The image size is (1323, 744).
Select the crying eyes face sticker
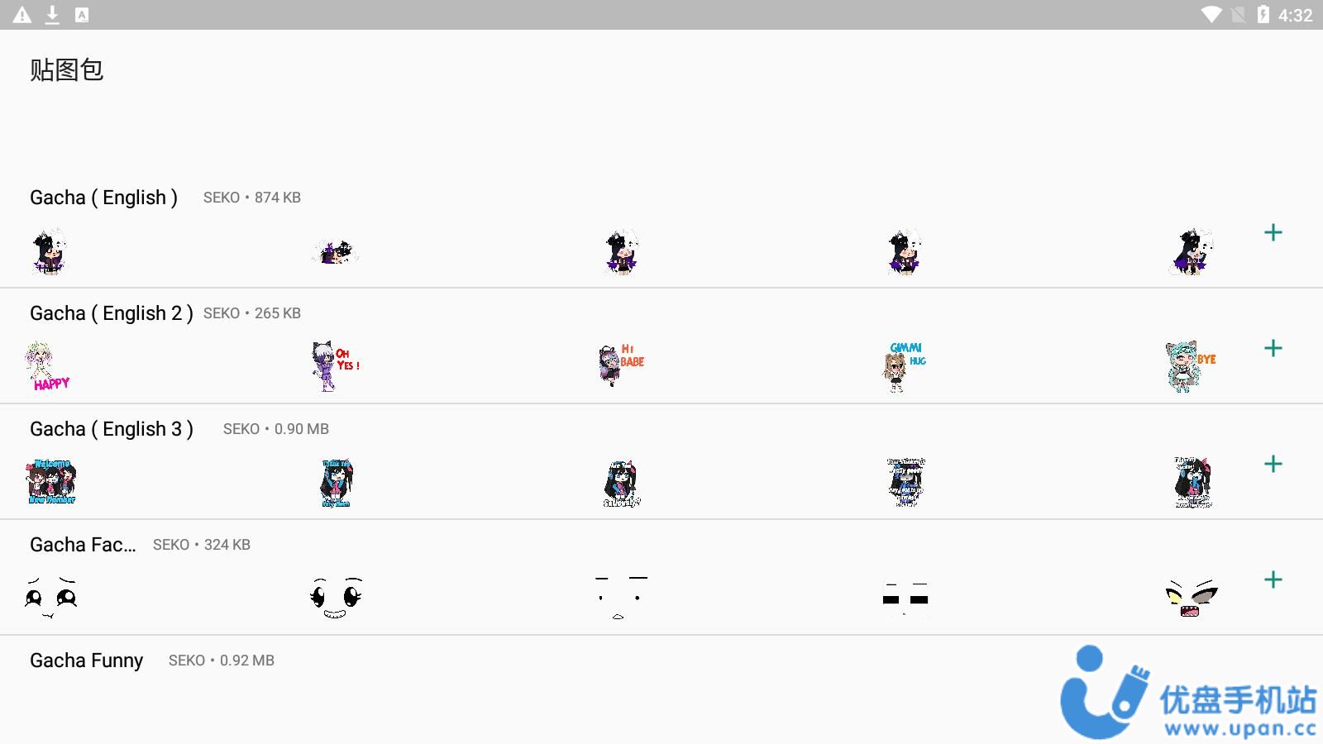pos(50,598)
